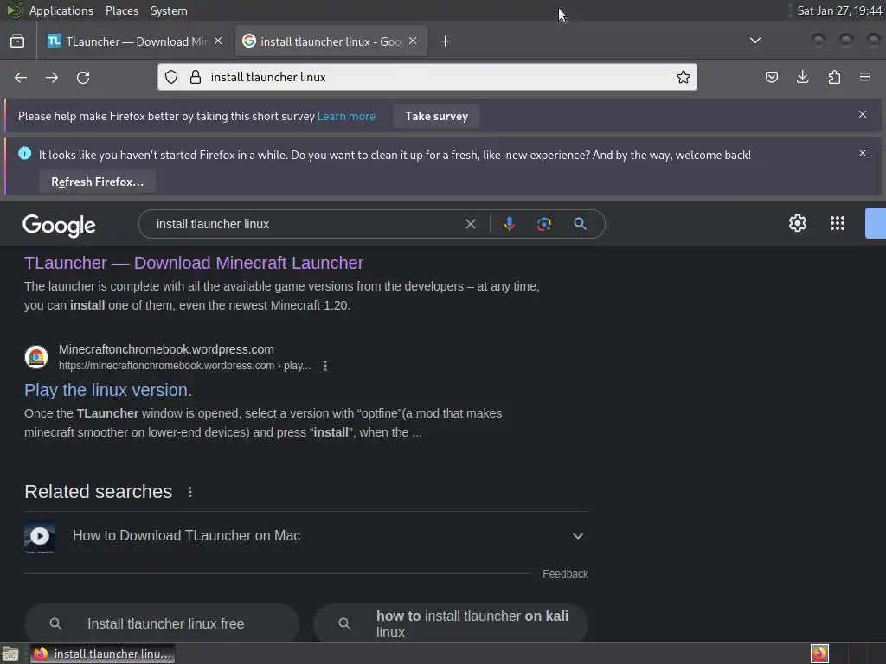Open Play the linux version result
Viewport: 886px width, 664px height.
[x=108, y=390]
